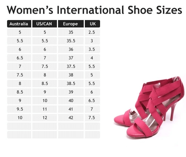186x157 pixels.
Task: Select the UK cell showing 2.5
Action: click(x=92, y=32)
